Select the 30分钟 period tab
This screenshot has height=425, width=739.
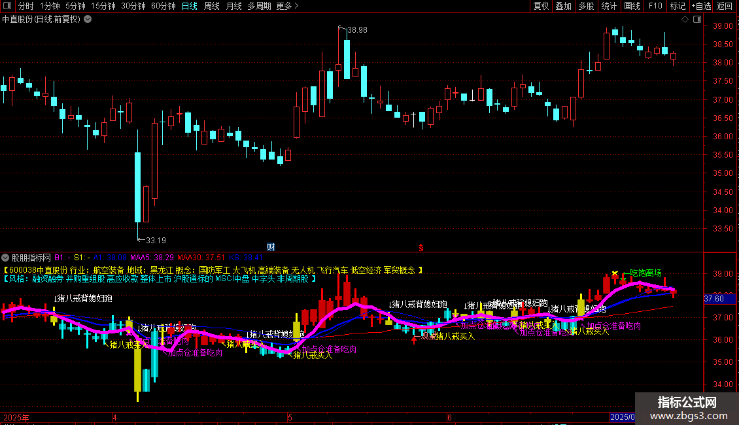pyautogui.click(x=133, y=6)
